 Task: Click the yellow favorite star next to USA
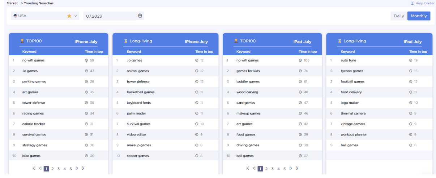(x=69, y=16)
